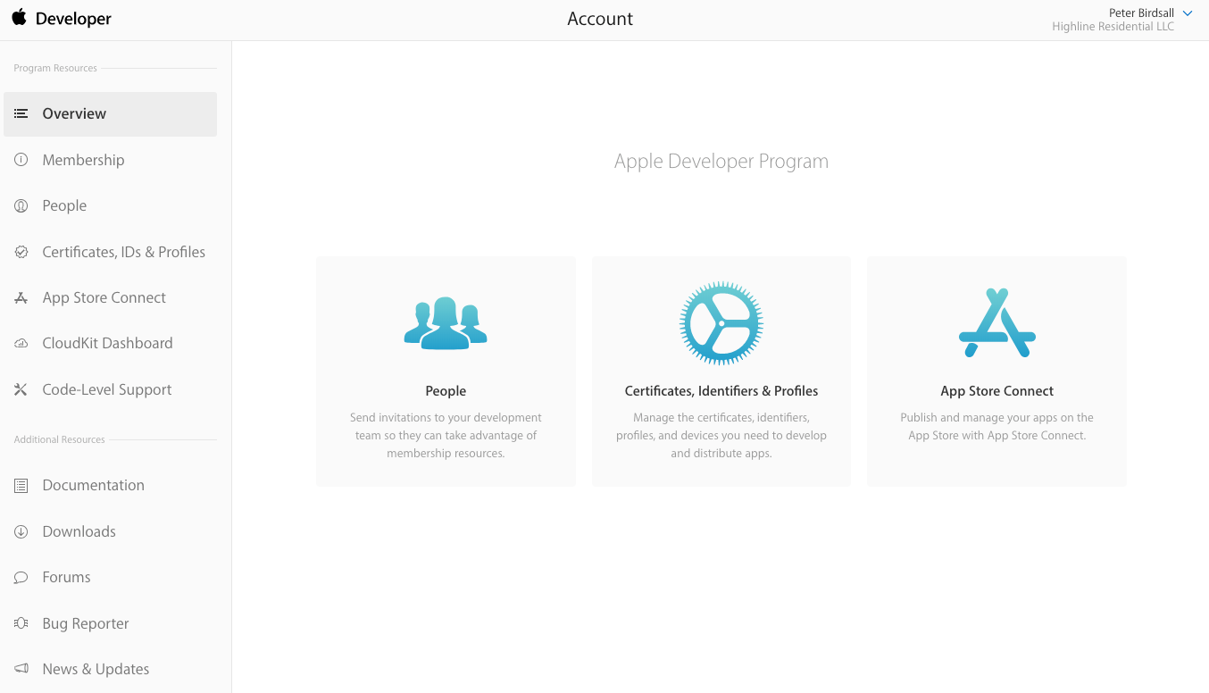Click the Additional Resources section label
Screen dimensions: 1209x693
coord(59,439)
